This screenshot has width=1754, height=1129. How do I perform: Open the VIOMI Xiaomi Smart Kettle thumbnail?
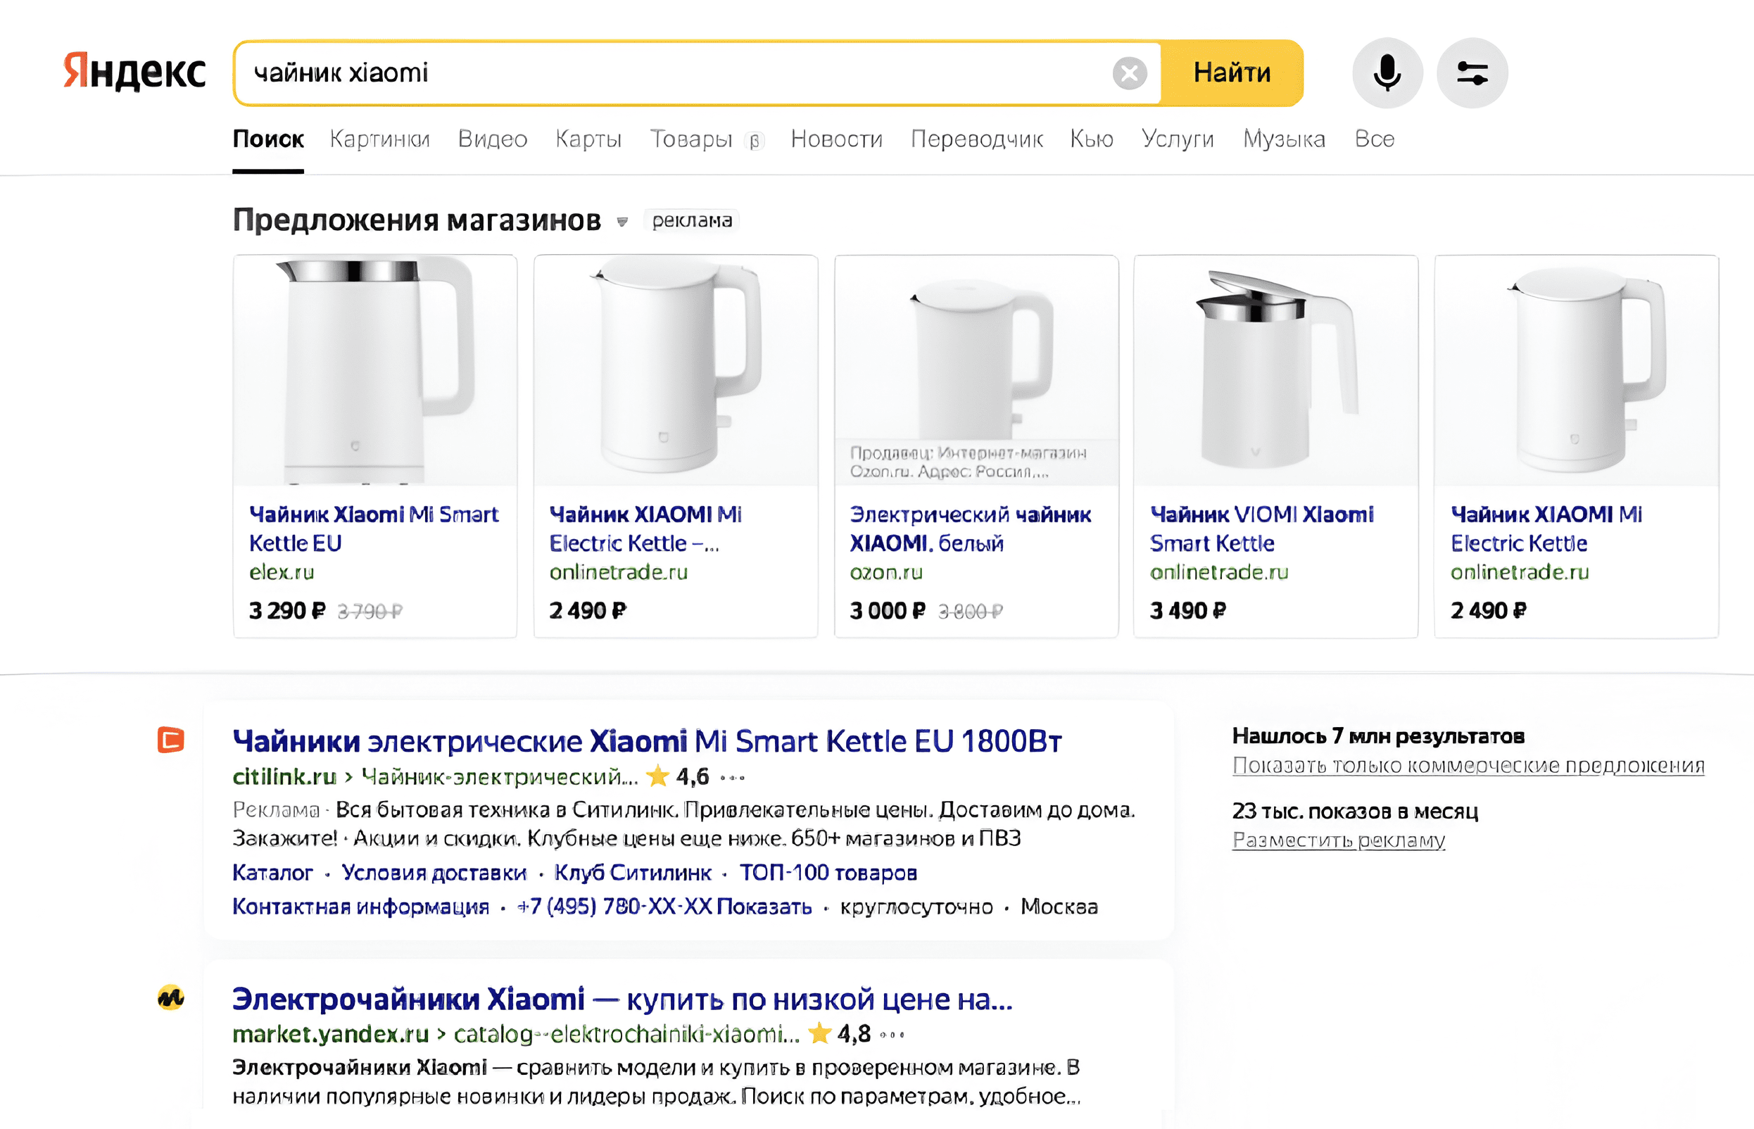tap(1275, 370)
